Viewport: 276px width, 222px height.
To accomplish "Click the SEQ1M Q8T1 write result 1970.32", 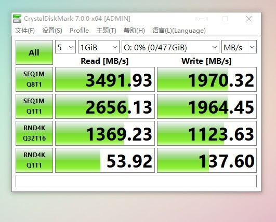I will [207, 79].
